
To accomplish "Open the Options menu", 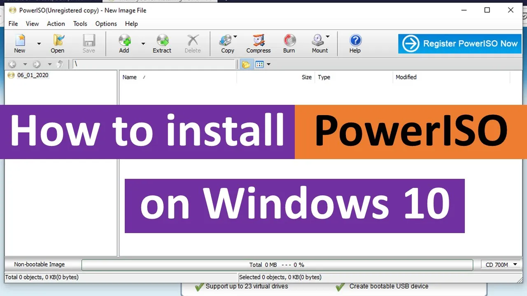I will pos(106,23).
